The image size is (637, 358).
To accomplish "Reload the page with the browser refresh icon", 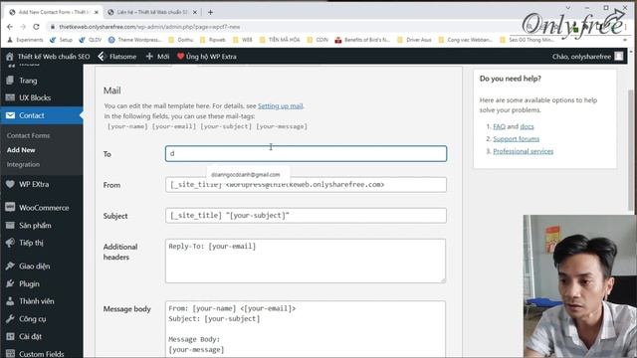I will pos(36,27).
